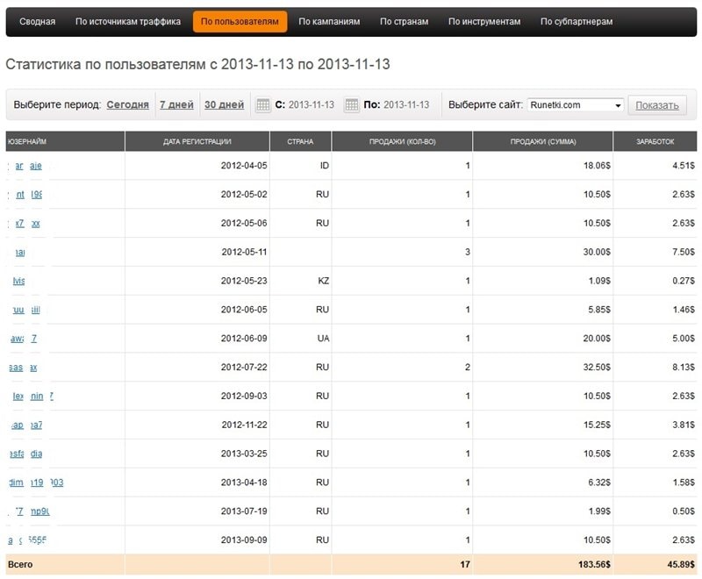Click the Показать button
The image size is (702, 579).
(656, 105)
